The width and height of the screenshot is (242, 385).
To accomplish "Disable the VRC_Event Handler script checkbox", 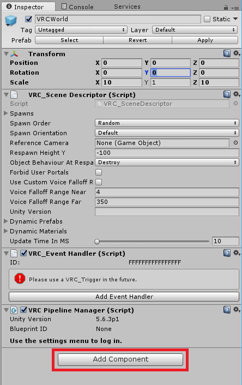I will point(23,253).
